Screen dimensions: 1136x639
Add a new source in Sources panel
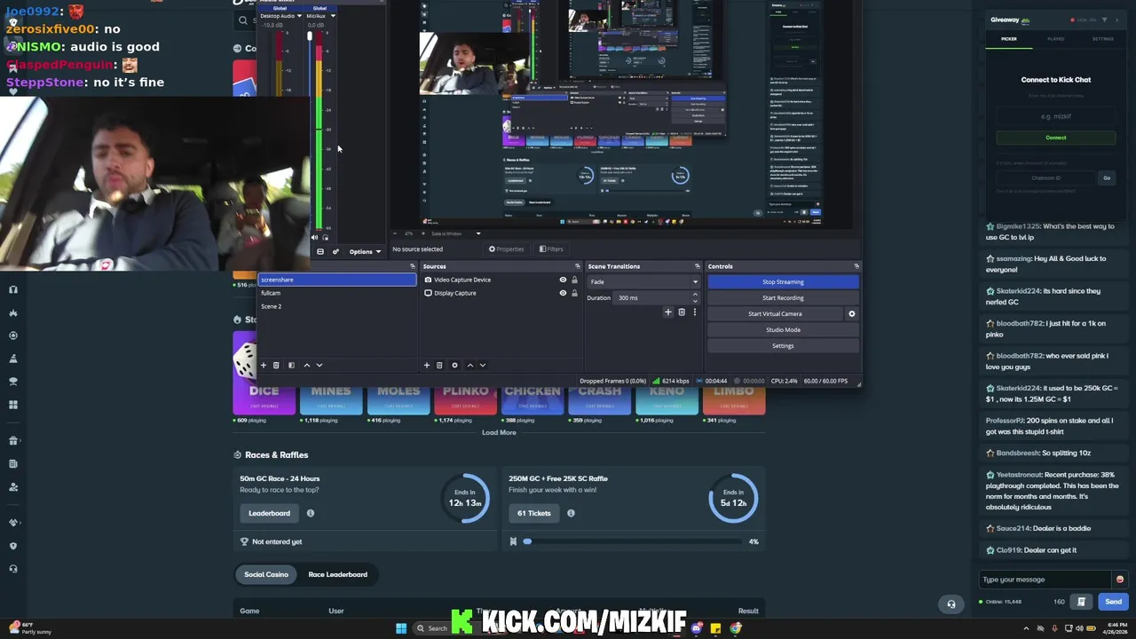tap(427, 365)
